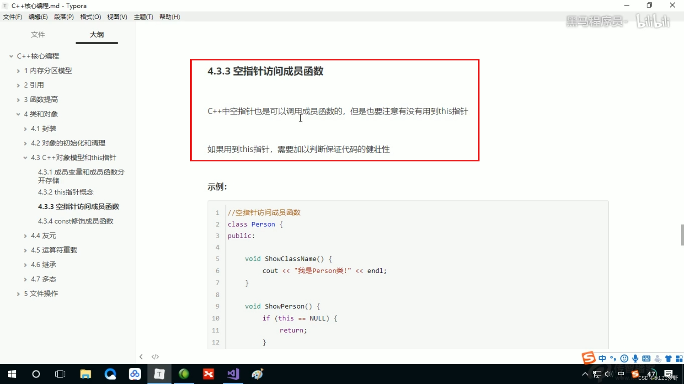The width and height of the screenshot is (684, 384).
Task: Open Sogou toolbox grid icon
Action: pyautogui.click(x=679, y=358)
